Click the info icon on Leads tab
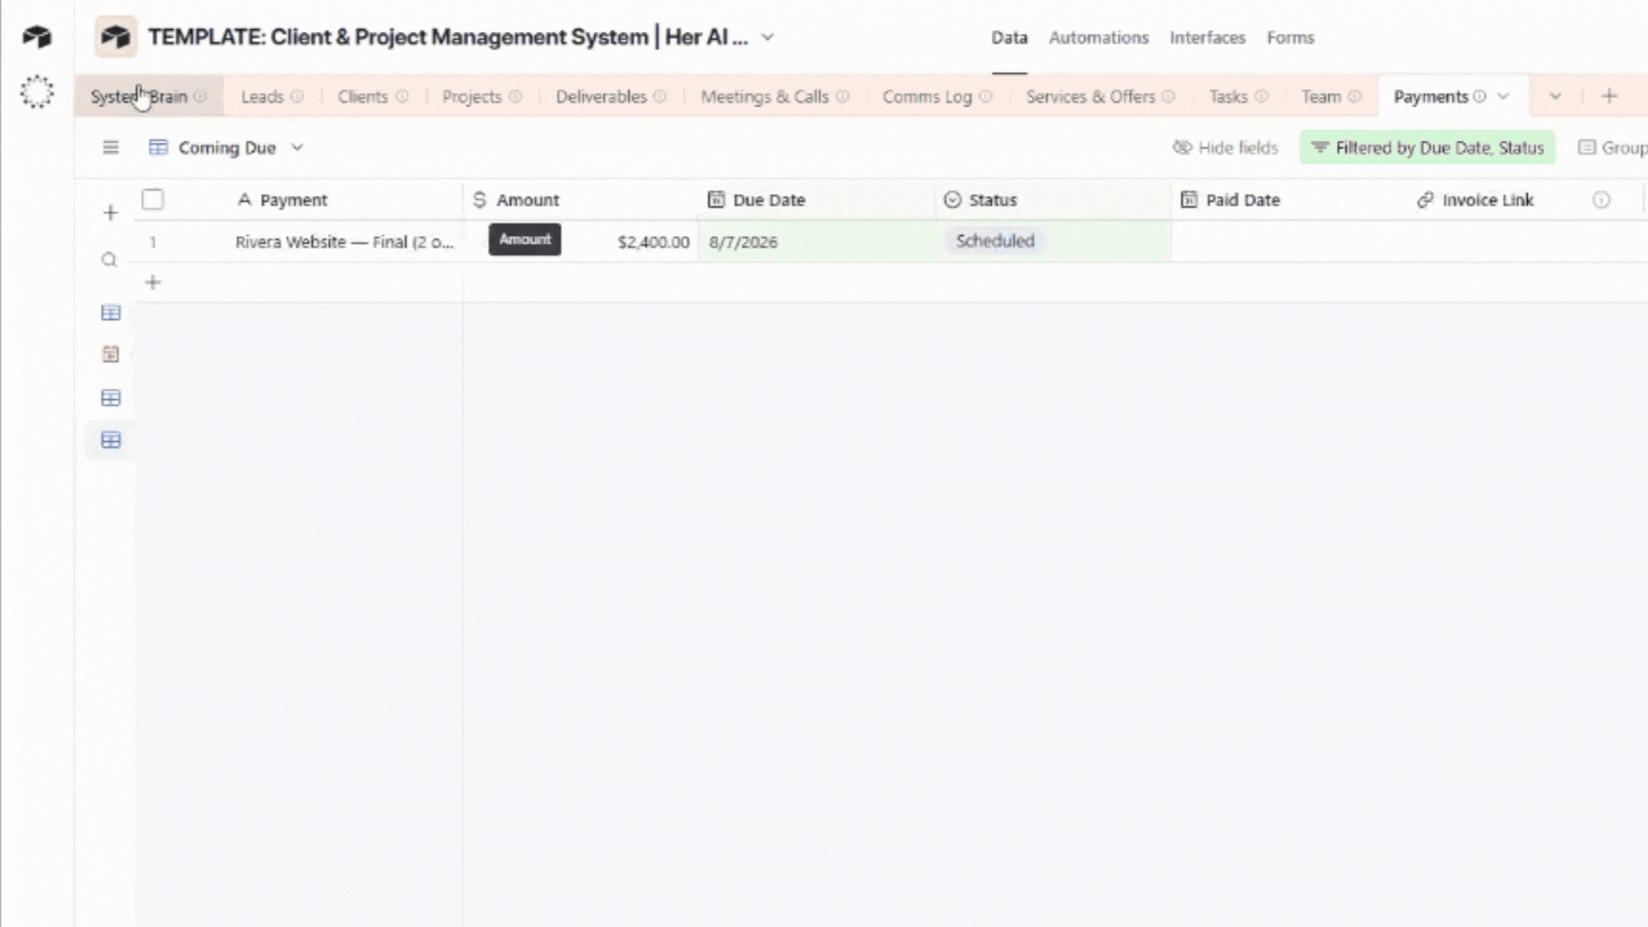The width and height of the screenshot is (1648, 927). point(297,97)
